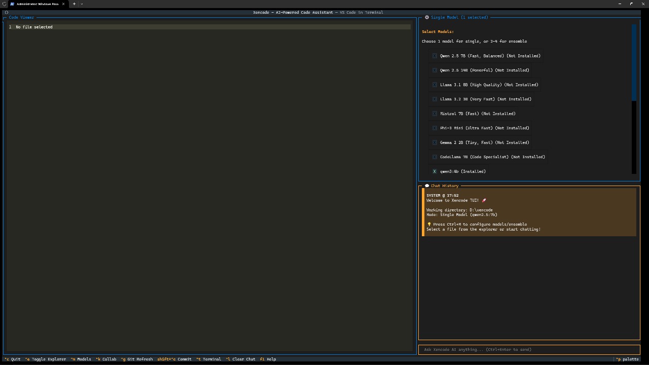
Task: Toggle the Qwen 2.5 7B model checkbox
Action: [x=435, y=56]
